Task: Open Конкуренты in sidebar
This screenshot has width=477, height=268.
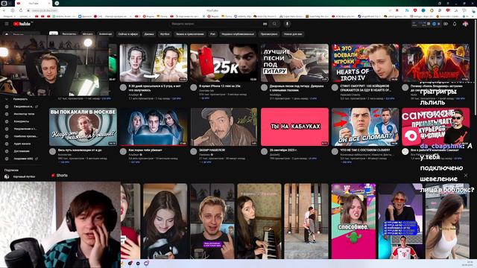Action: coord(22,121)
